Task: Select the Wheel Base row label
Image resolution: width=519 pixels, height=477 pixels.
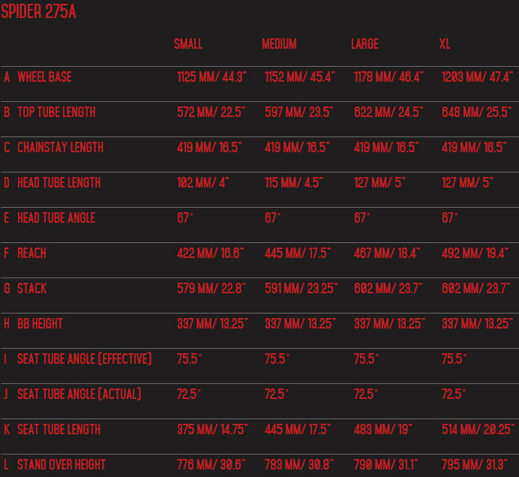Action: point(44,77)
